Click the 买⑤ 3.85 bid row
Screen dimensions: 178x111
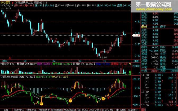(x=159, y=44)
